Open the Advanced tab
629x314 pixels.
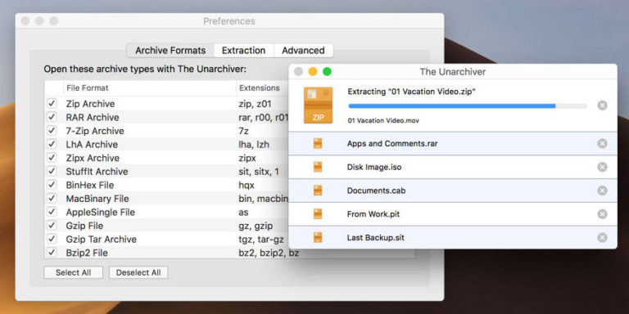303,51
